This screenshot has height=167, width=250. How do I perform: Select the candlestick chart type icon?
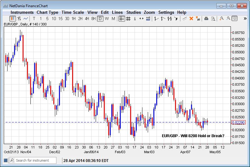coord(13,19)
